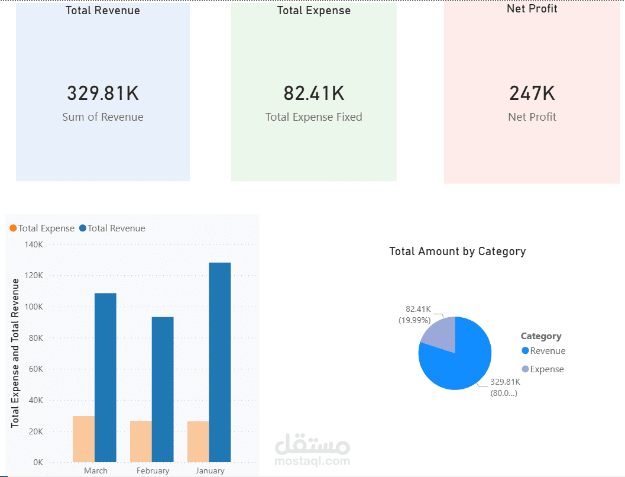Open the Total Amount by Category chart title
The image size is (625, 477).
click(x=457, y=251)
